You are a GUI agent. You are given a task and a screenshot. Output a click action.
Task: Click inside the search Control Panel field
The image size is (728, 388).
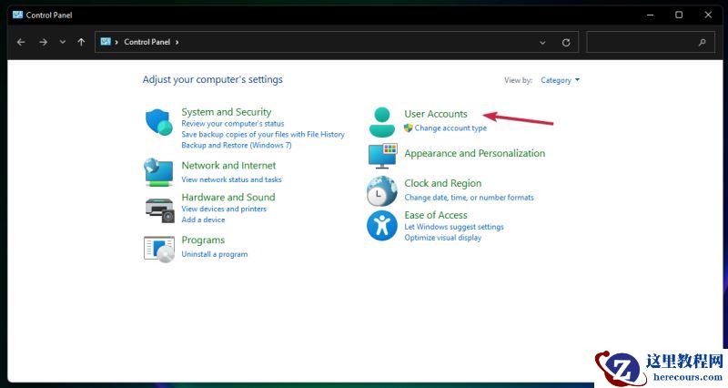click(x=651, y=42)
